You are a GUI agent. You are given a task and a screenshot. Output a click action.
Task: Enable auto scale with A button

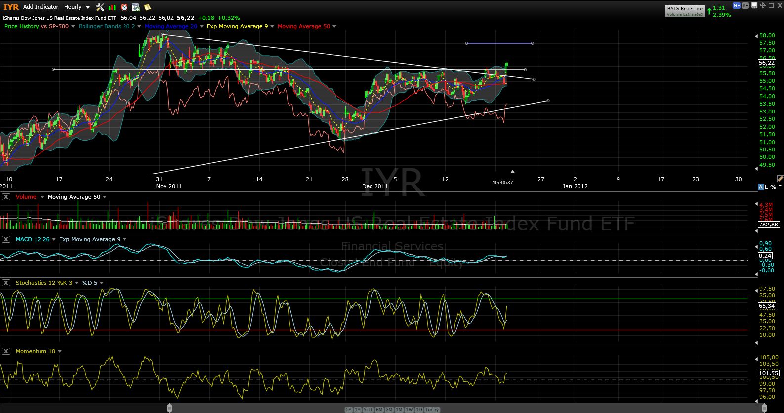(x=761, y=187)
